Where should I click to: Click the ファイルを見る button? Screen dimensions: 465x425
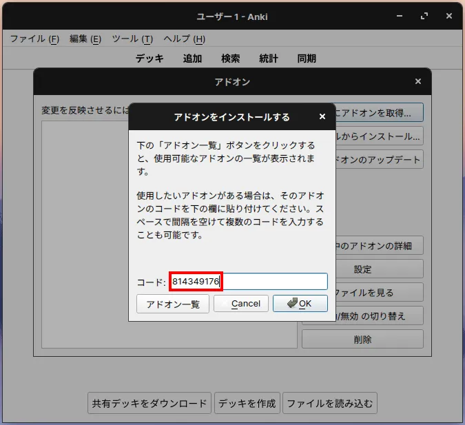click(x=380, y=293)
